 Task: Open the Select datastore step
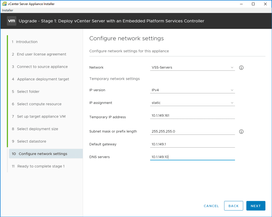[31, 141]
